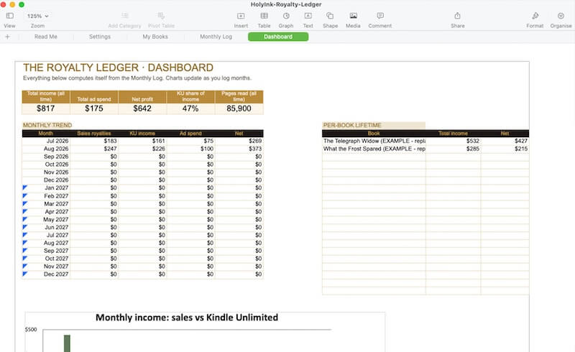Click "The Telegraph Widow" book cell
The height and width of the screenshot is (352, 575).
[x=374, y=141]
